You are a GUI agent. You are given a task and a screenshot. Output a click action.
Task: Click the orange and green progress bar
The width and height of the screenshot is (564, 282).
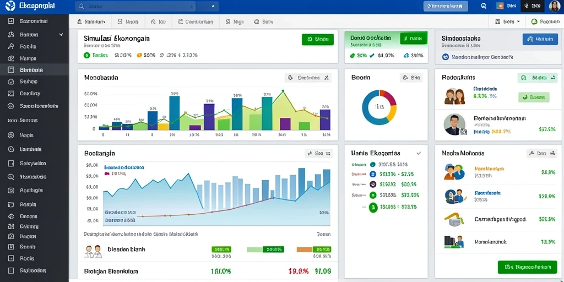[x=314, y=249]
